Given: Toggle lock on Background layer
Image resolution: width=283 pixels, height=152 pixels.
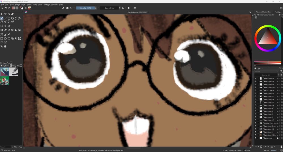Looking at the screenshot, I should coord(278,138).
